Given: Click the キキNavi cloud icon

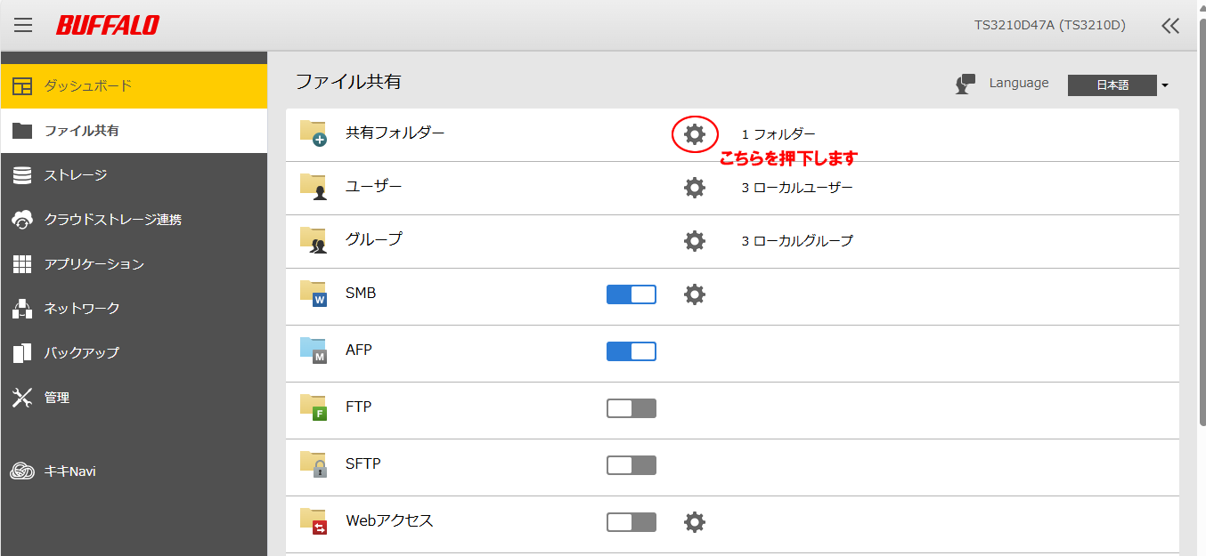Looking at the screenshot, I should (22, 471).
